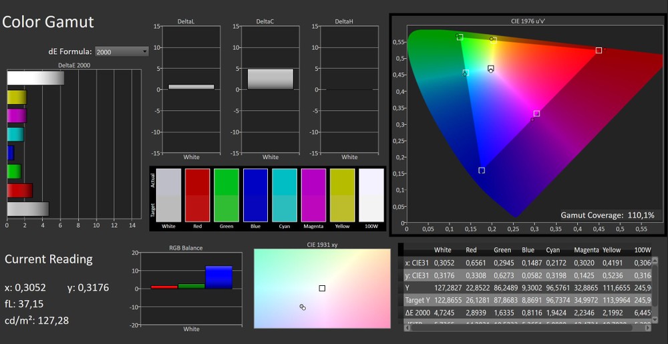The width and height of the screenshot is (668, 344).
Task: Click the blue target square on the CIE 1976 chart
Action: pyautogui.click(x=482, y=170)
